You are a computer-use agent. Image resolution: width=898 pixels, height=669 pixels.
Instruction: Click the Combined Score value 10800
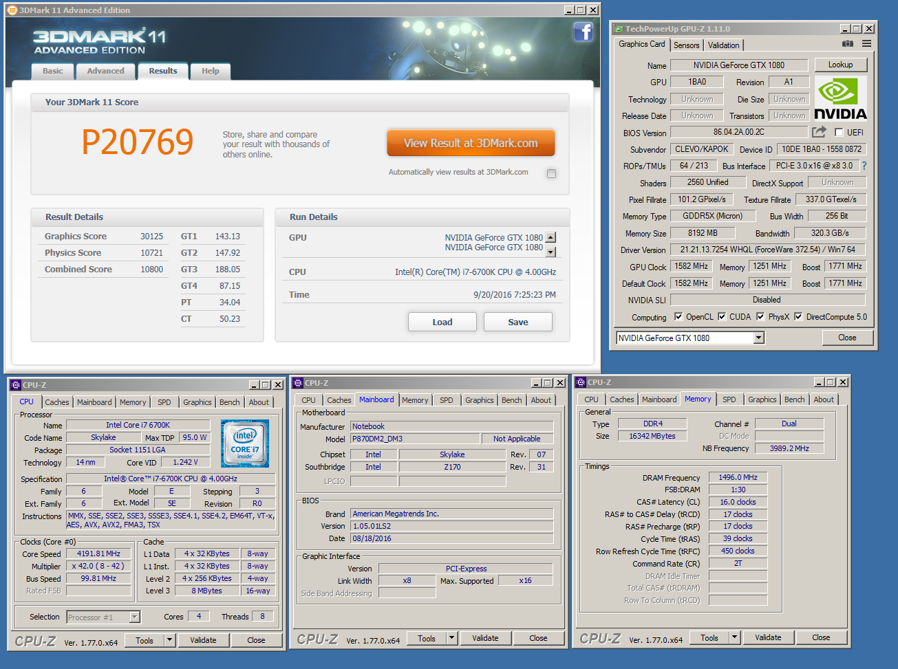[152, 269]
